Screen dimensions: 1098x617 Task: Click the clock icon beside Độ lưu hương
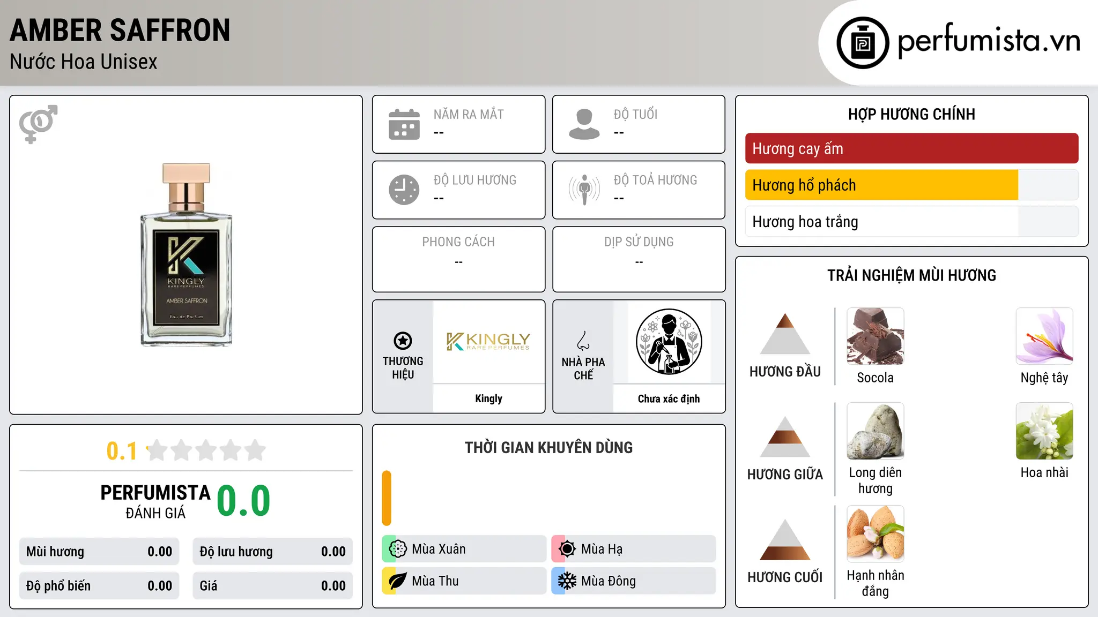coord(404,190)
